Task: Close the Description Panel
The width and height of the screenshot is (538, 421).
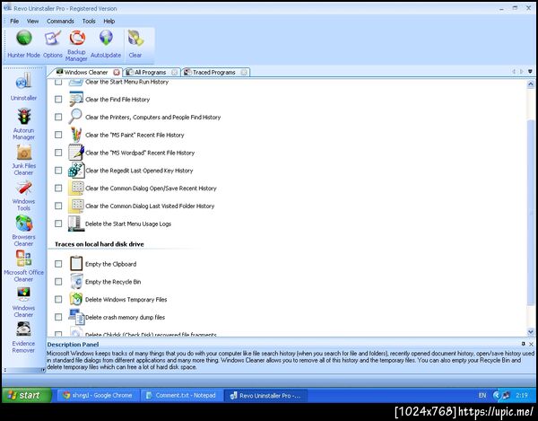Action: pyautogui.click(x=531, y=344)
